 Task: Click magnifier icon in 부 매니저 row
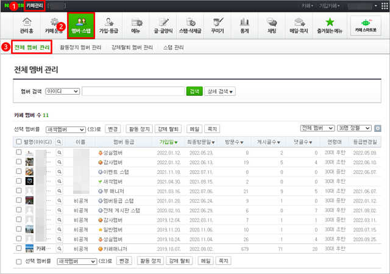click(59, 191)
